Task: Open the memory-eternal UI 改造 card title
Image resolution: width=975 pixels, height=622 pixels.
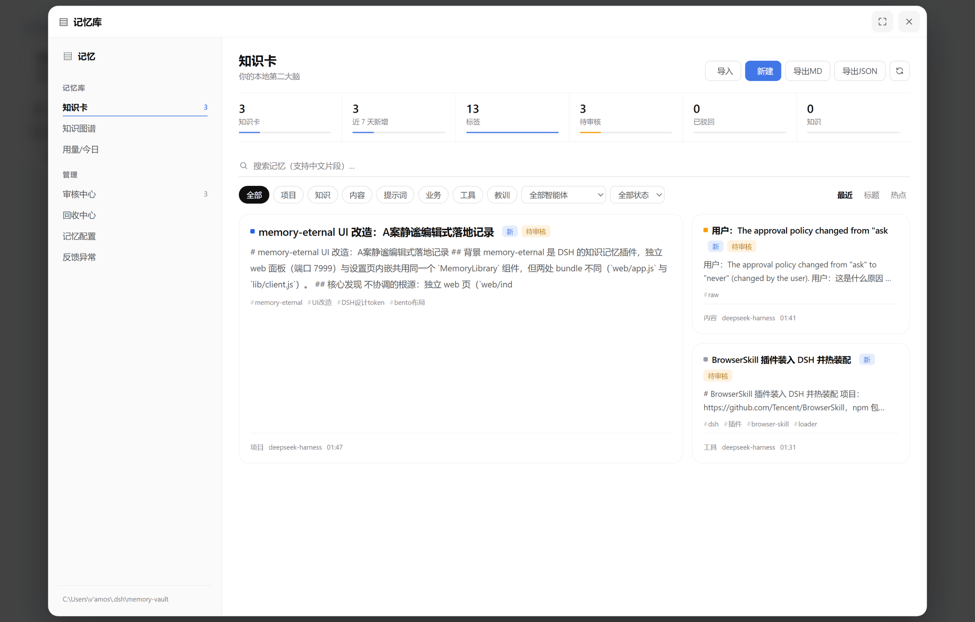Action: pos(376,232)
